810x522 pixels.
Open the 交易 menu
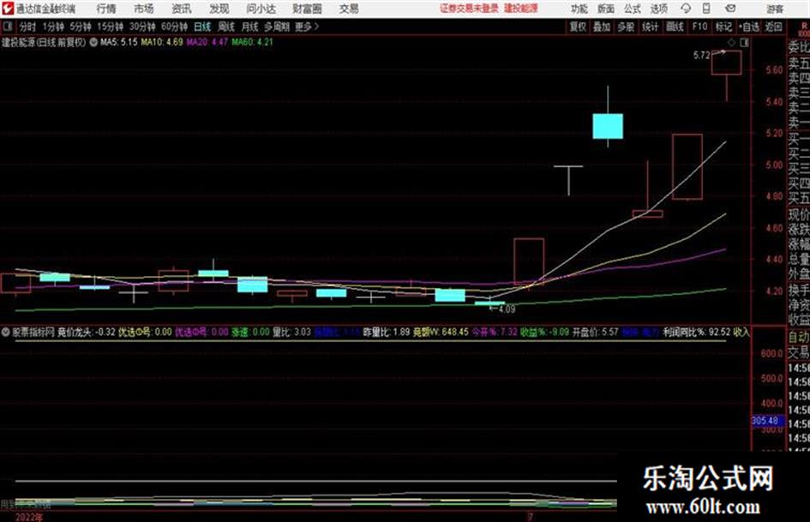click(349, 9)
